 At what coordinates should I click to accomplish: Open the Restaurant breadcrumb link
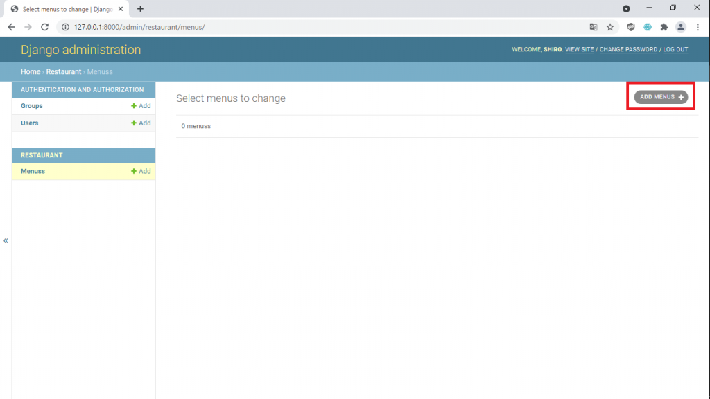point(63,71)
